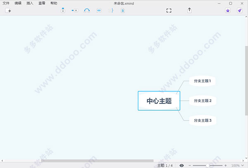Insert a topic with toolbar icon

[63, 10]
